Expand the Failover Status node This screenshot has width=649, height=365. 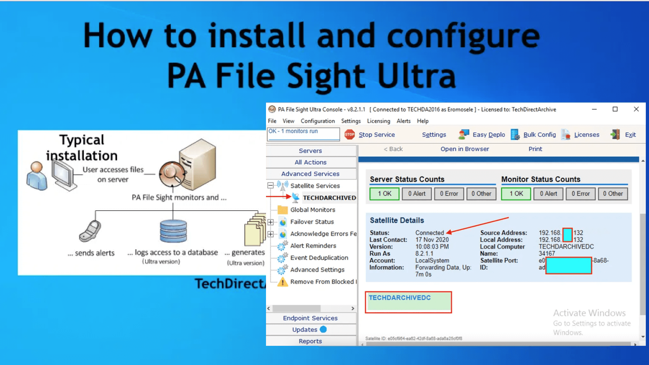pos(270,222)
